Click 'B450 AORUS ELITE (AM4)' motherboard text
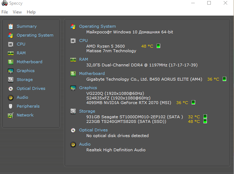Image resolution: width=234 pixels, height=174 pixels. 176,79
